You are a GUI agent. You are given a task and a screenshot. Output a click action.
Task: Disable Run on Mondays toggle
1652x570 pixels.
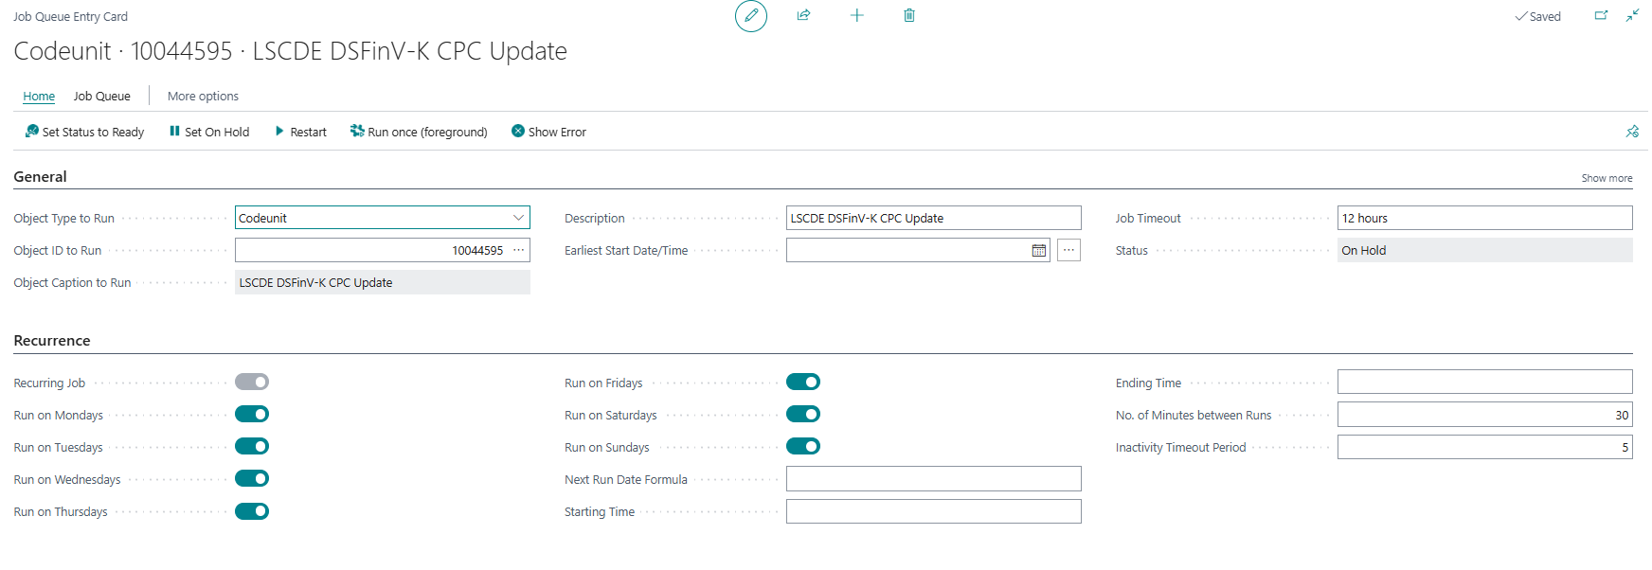252,415
